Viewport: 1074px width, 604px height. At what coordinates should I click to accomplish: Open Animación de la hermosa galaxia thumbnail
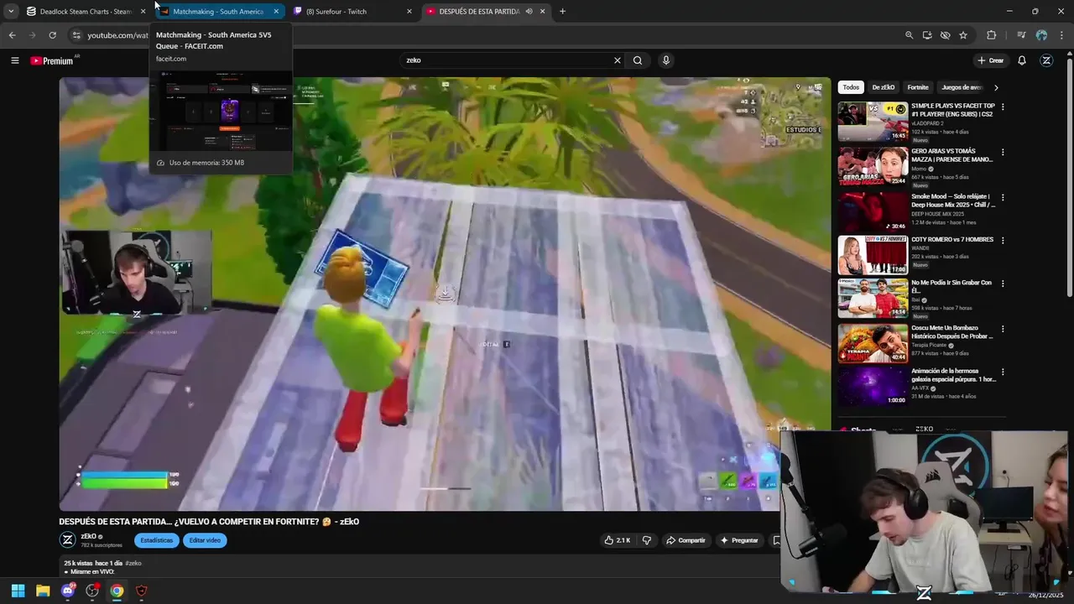click(873, 386)
